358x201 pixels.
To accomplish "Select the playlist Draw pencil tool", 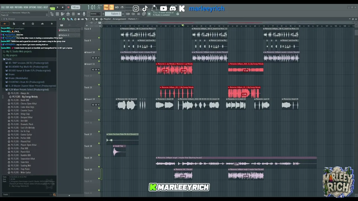I will pyautogui.click(x=68, y=19).
